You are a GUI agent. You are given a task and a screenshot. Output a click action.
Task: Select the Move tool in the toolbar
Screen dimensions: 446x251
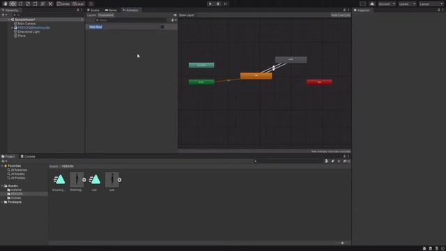coord(13,3)
